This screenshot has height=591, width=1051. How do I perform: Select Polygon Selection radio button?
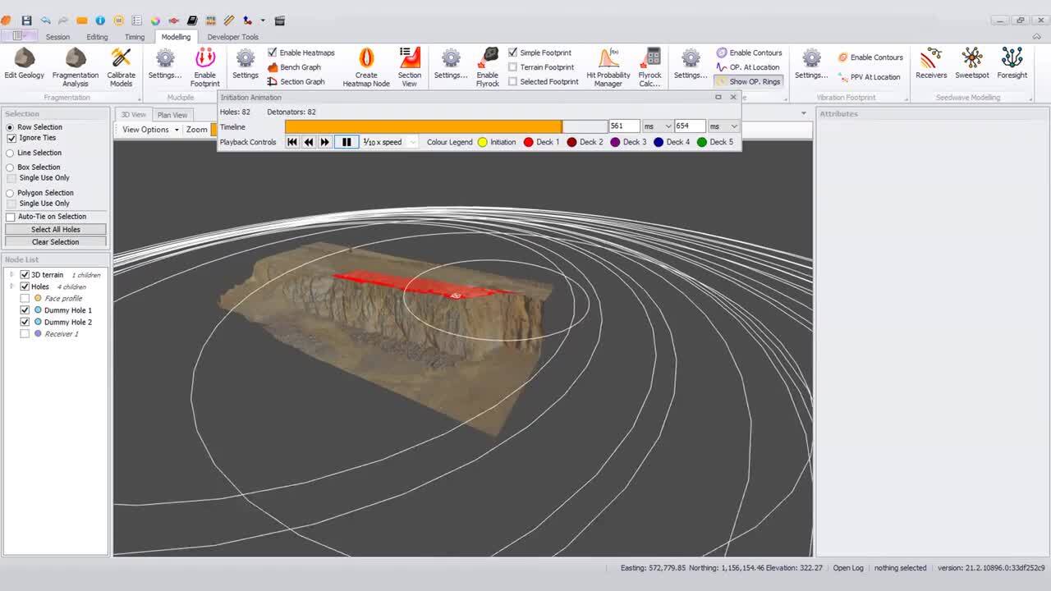point(10,193)
